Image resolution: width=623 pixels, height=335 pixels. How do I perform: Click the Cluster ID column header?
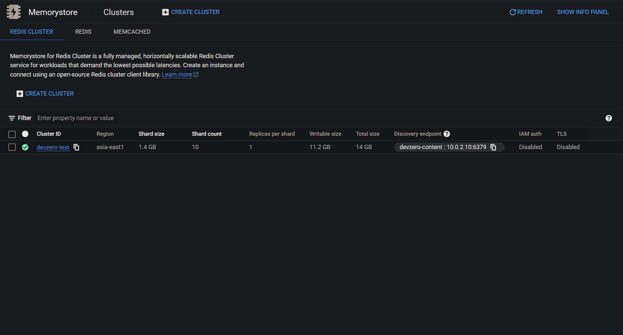click(49, 134)
